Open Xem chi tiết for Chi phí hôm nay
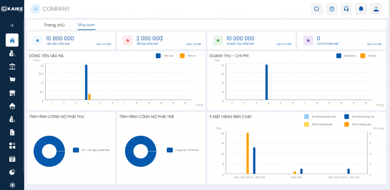This screenshot has height=190, width=390. (x=374, y=44)
